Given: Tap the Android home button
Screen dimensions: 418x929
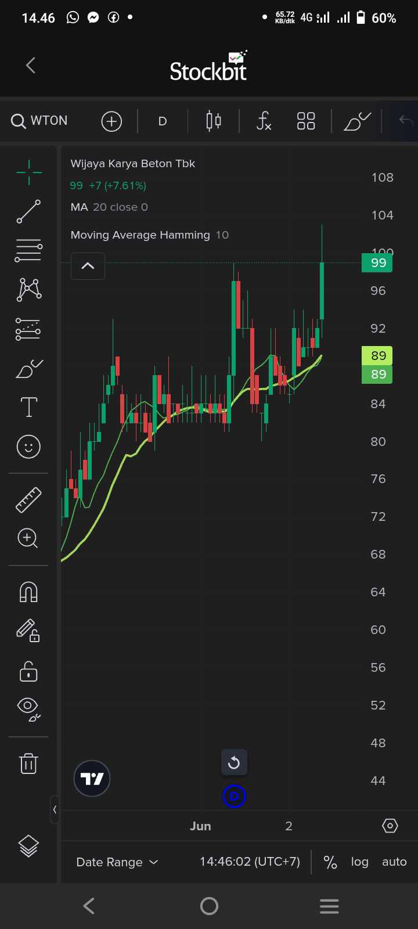Looking at the screenshot, I should [x=209, y=906].
